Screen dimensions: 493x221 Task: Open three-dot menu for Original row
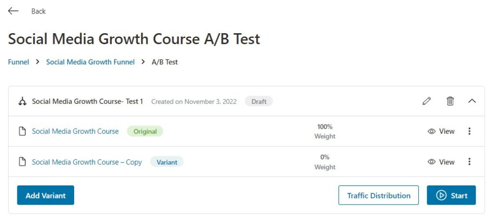469,131
